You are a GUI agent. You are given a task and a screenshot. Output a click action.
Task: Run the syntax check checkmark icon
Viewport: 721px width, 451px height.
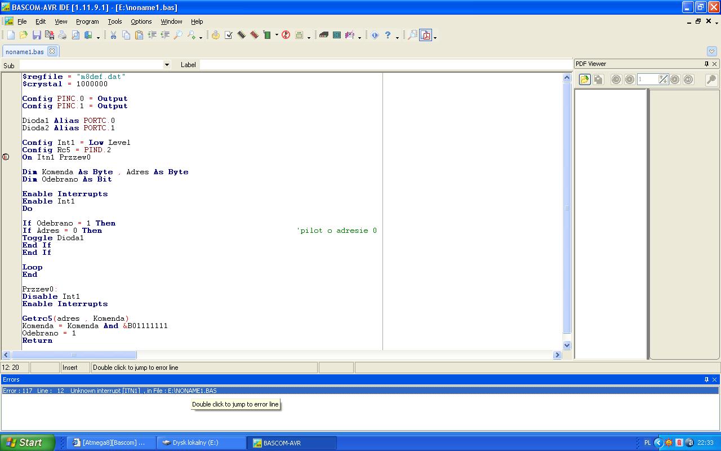229,35
